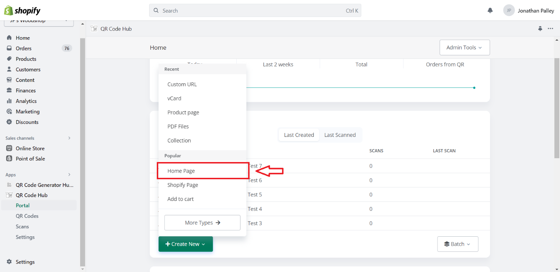Expand the Sales channels section
Image resolution: width=560 pixels, height=272 pixels.
click(x=69, y=138)
